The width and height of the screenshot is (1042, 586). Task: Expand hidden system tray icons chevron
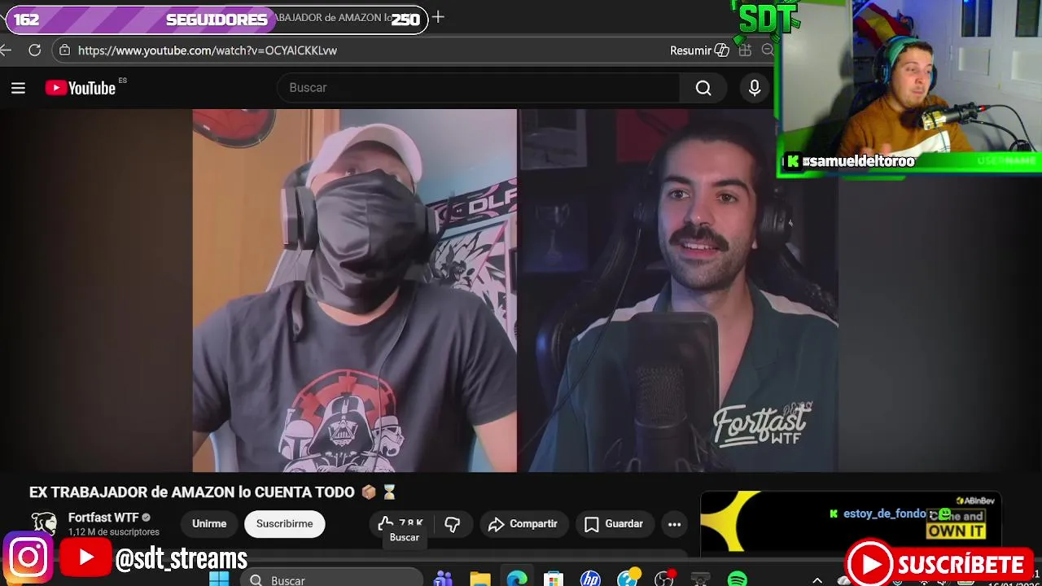(x=817, y=579)
